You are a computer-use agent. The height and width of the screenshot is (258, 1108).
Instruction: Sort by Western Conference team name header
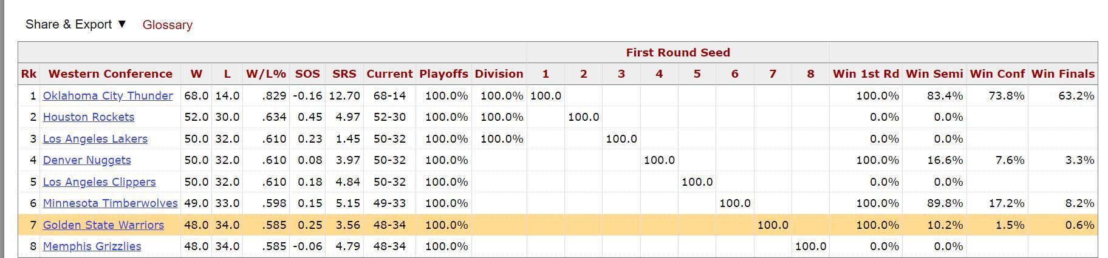(x=110, y=74)
